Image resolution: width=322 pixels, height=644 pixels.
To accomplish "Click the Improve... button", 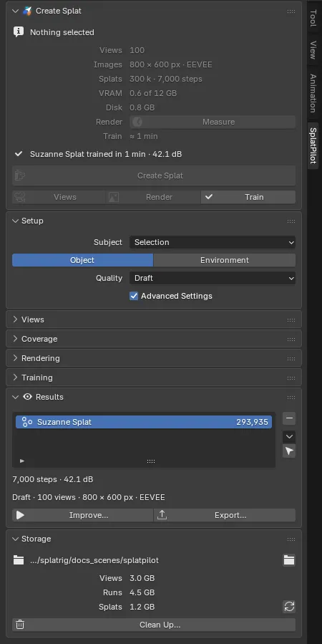I will coord(82,515).
